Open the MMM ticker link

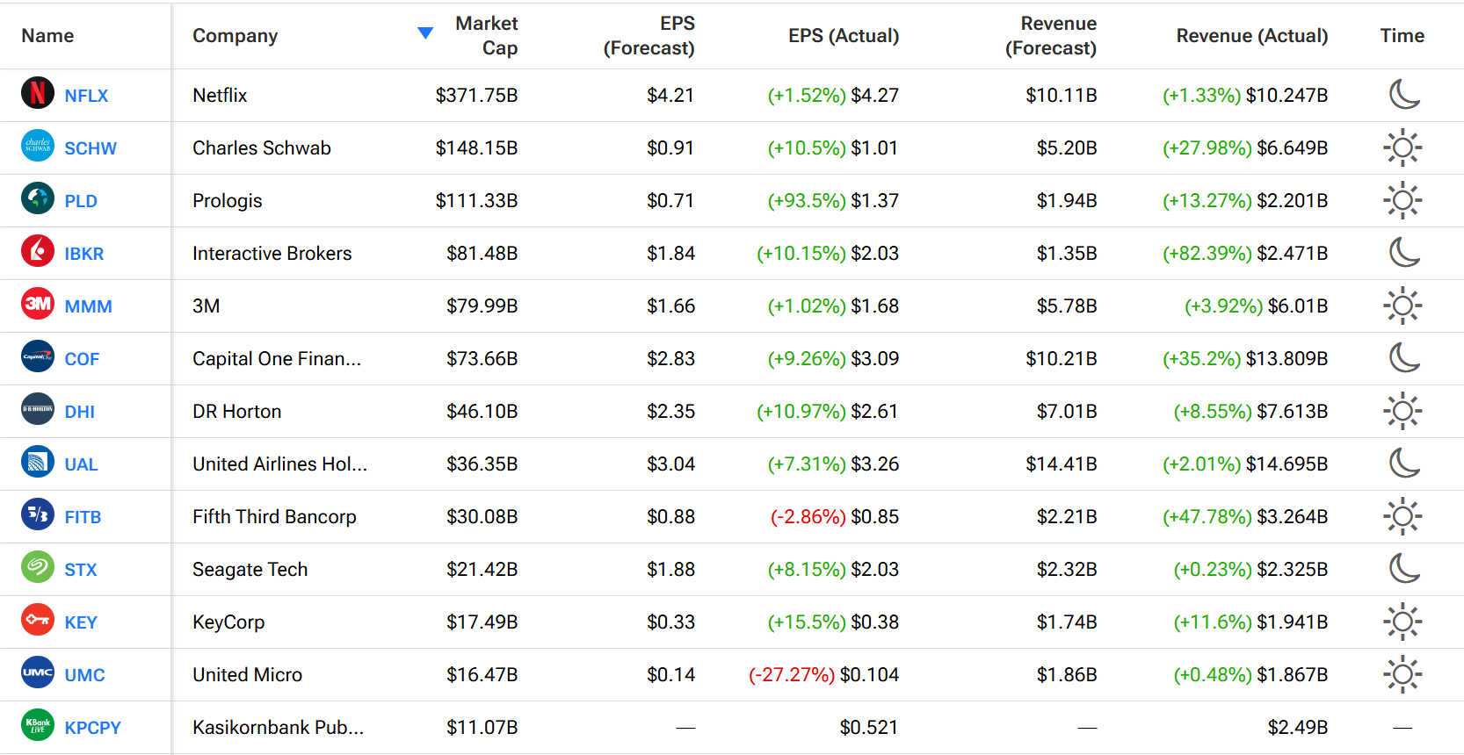89,306
